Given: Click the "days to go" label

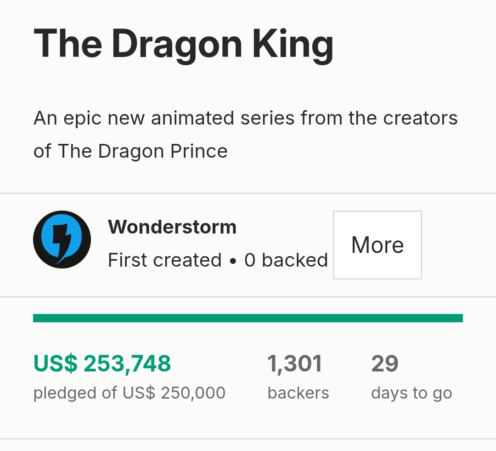Looking at the screenshot, I should point(411,393).
